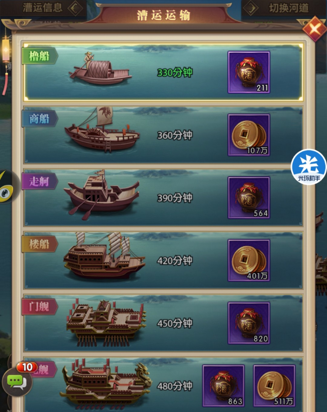Close the 漕运运输 panel
Screen dimensions: 327x412
(x=314, y=29)
